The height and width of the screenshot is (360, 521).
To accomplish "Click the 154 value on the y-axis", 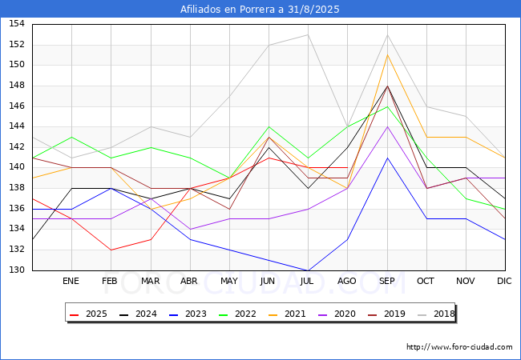I will (17, 23).
